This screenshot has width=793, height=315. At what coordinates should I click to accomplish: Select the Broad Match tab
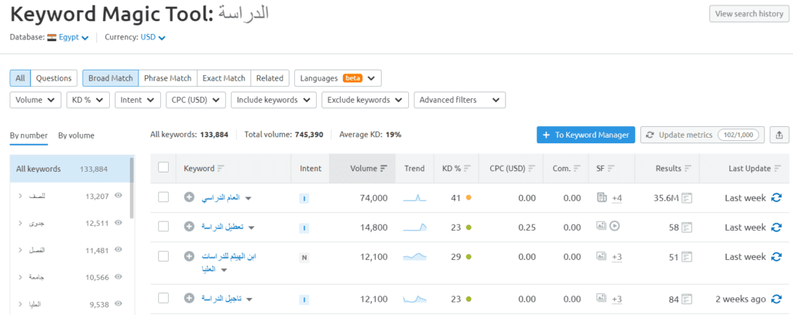pos(111,78)
